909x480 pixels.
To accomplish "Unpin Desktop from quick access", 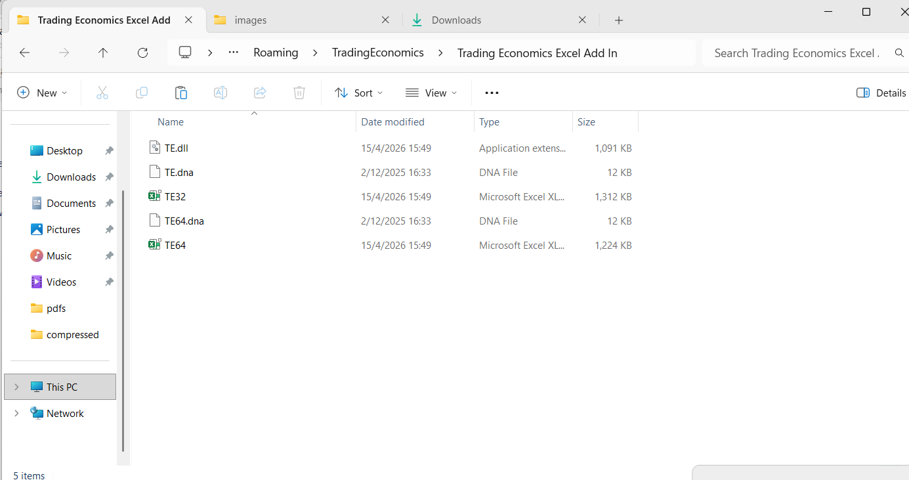I will pyautogui.click(x=109, y=151).
